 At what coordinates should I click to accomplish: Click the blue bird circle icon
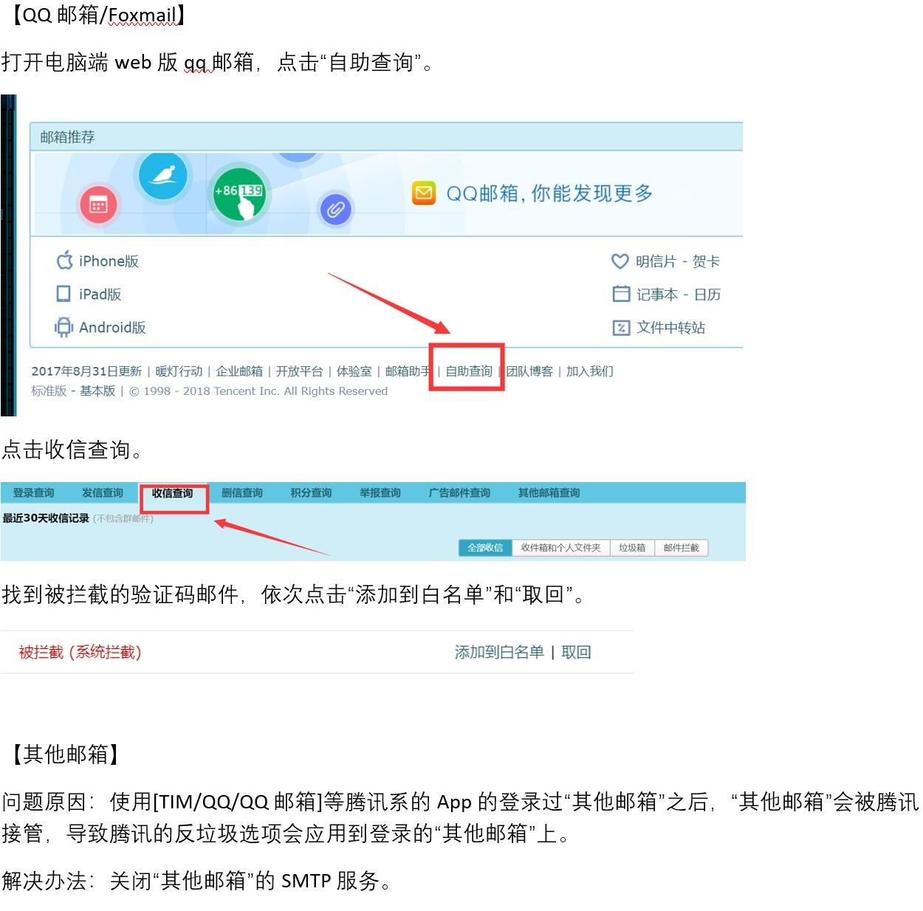162,175
